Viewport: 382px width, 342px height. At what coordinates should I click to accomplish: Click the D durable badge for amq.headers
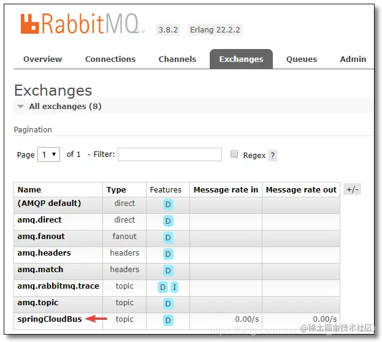168,254
